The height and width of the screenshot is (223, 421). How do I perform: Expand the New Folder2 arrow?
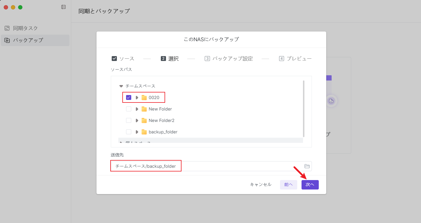click(x=137, y=121)
